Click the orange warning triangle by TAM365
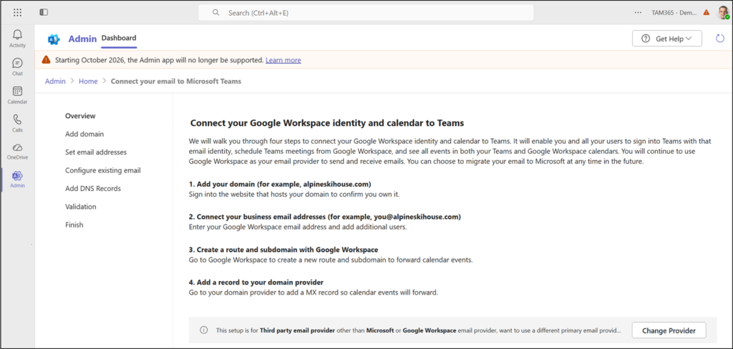 click(706, 13)
